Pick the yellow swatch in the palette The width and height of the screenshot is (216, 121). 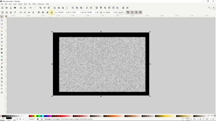pos(35,116)
